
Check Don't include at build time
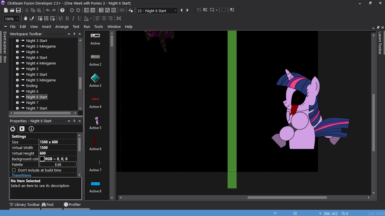pos(14,170)
